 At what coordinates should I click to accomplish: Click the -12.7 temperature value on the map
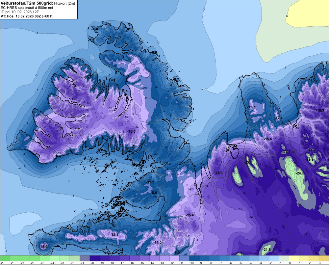[x=251, y=107]
